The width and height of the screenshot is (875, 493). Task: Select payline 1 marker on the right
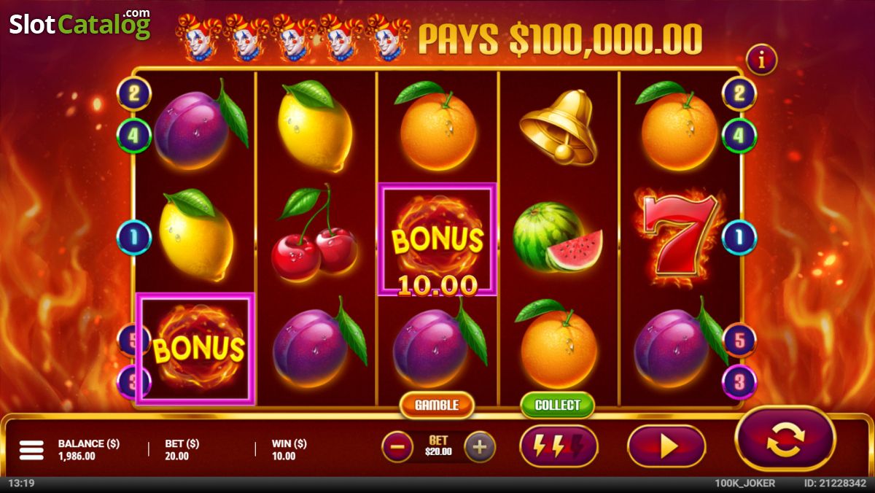point(739,237)
